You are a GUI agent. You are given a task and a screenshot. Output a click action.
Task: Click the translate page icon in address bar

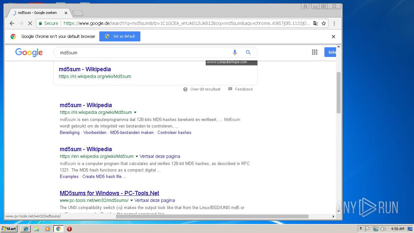click(315, 23)
